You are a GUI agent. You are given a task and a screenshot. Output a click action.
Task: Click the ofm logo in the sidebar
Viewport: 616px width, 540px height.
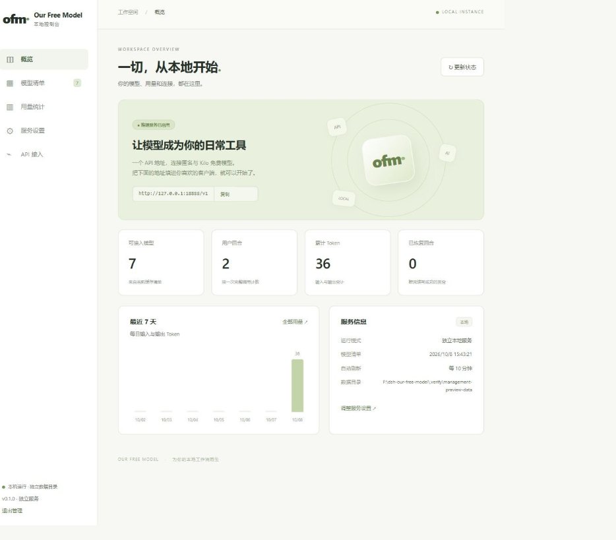[16, 19]
